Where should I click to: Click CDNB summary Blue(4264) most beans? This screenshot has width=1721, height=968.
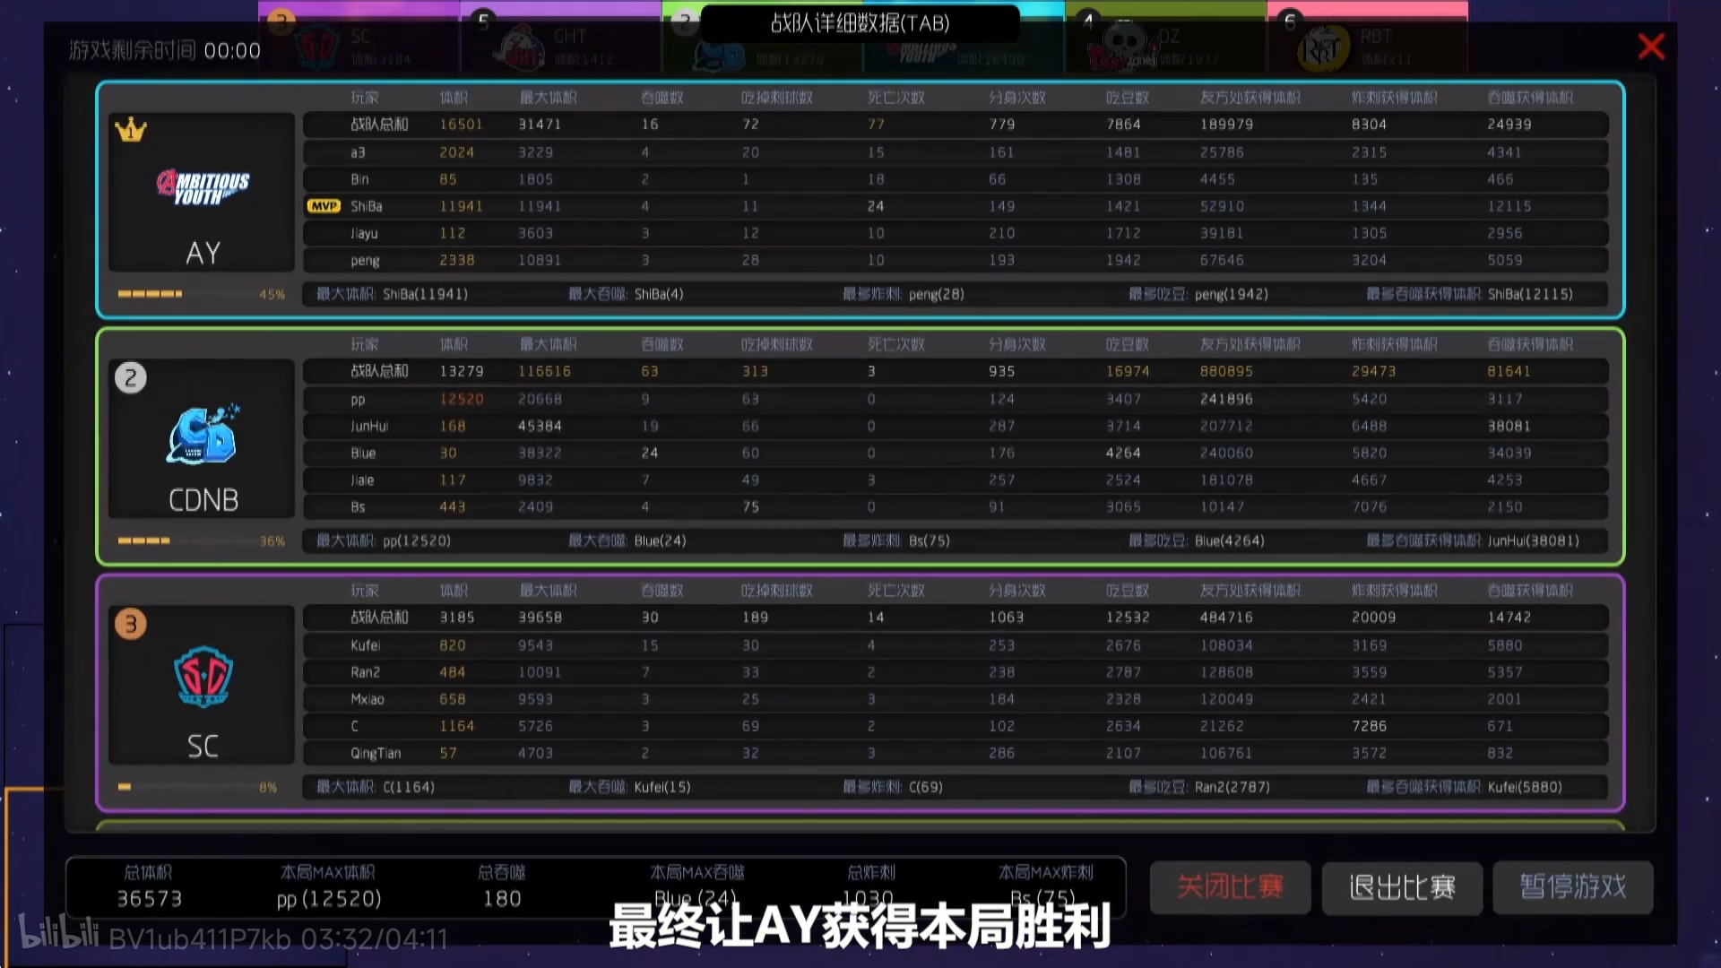1229,540
